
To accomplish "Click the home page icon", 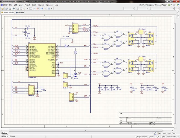I will tap(178, 5).
